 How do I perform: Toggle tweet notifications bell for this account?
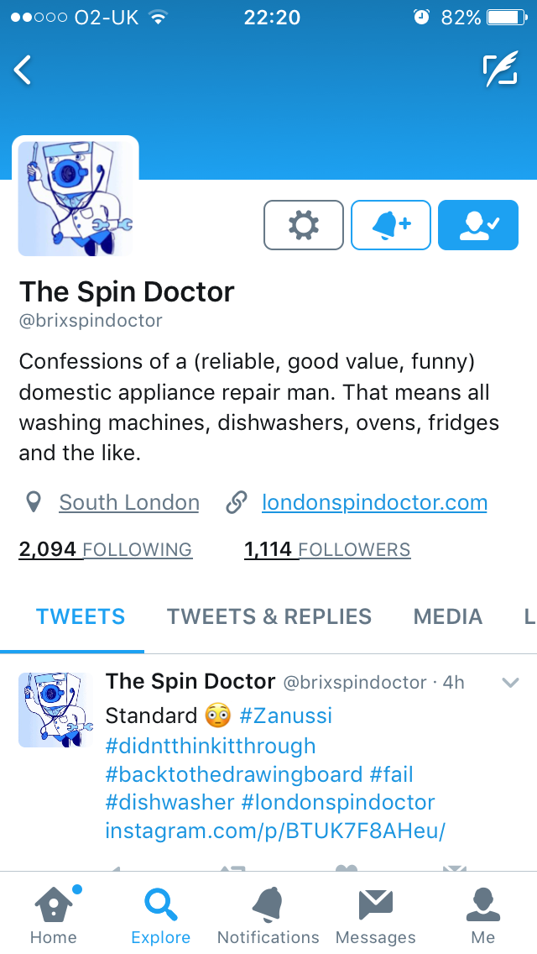pos(391,225)
